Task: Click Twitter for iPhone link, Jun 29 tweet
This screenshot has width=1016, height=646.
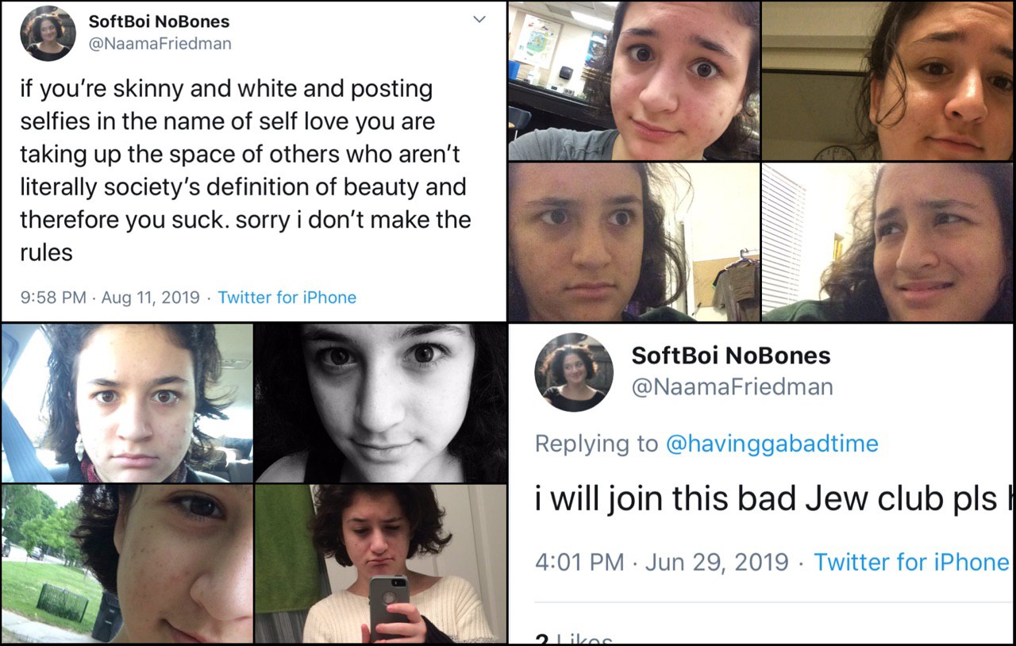Action: coord(911,562)
